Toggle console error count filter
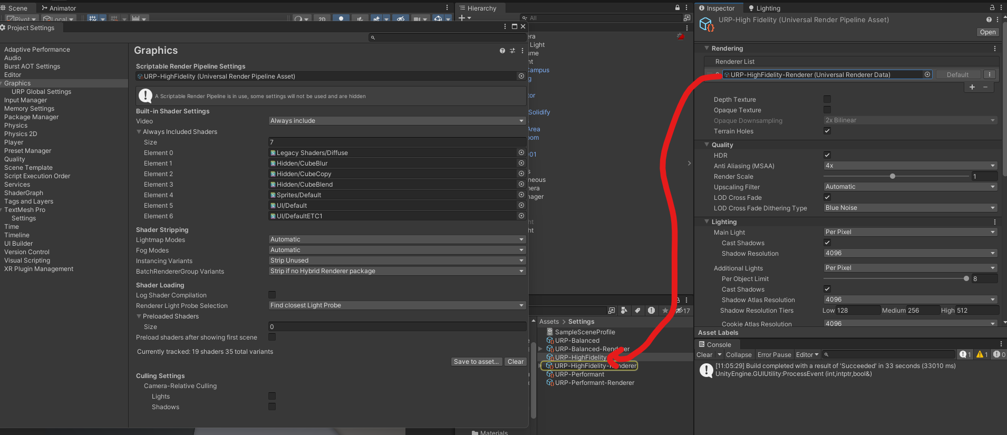Image resolution: width=1007 pixels, height=435 pixels. (x=999, y=355)
